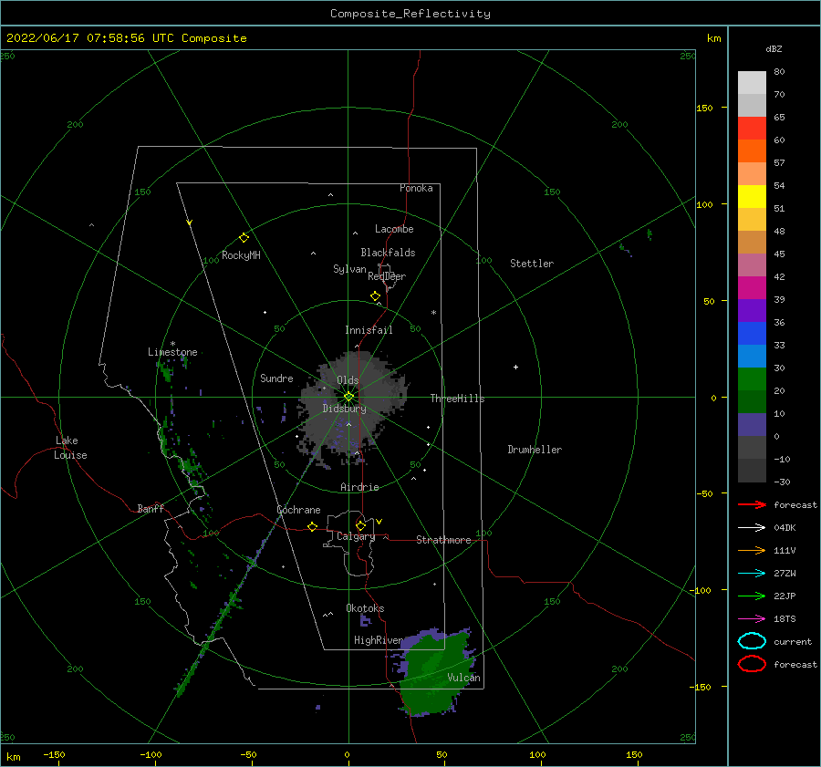The width and height of the screenshot is (821, 767).
Task: Click the HighRiver label
Action: click(379, 640)
